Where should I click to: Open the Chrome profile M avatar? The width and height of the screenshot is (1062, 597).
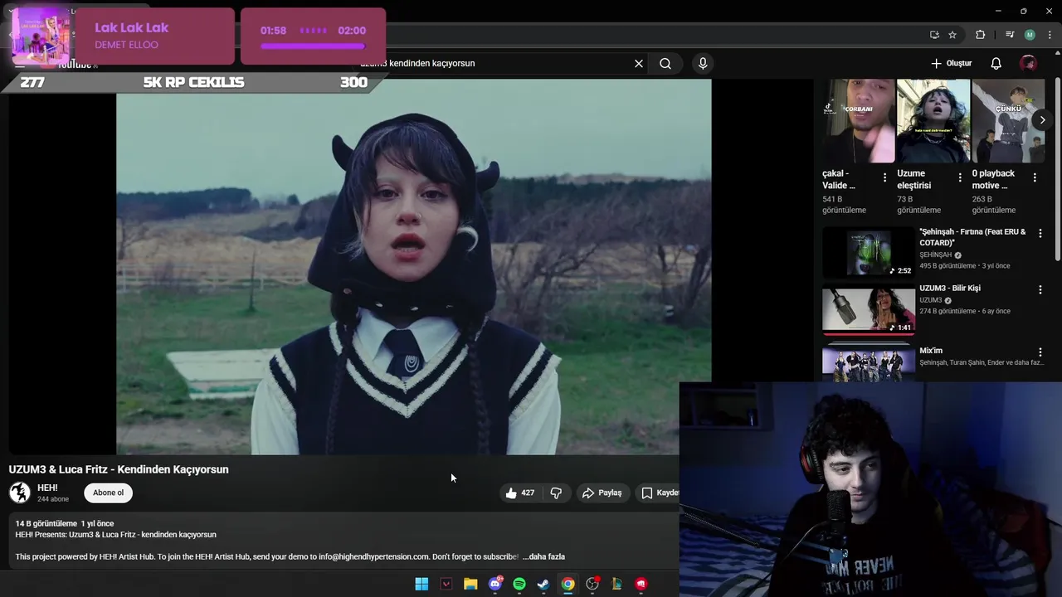coord(1030,35)
